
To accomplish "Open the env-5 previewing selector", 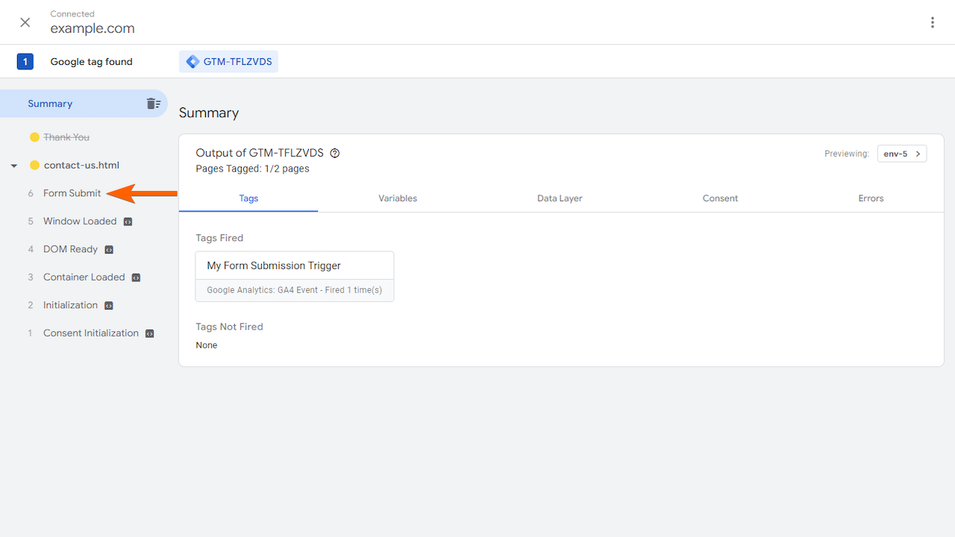I will [901, 154].
